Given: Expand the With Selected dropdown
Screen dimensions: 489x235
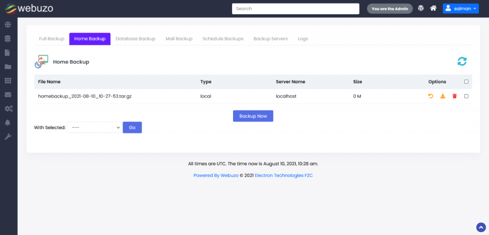Looking at the screenshot, I should tap(94, 128).
